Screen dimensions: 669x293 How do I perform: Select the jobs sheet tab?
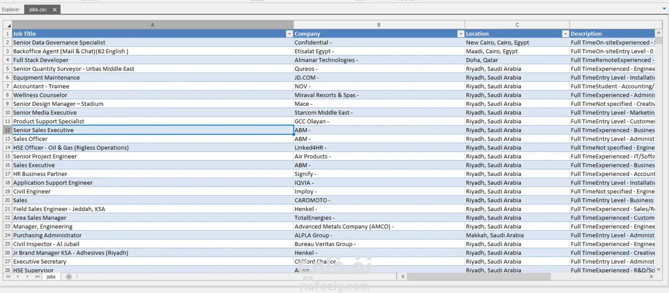coord(51,277)
